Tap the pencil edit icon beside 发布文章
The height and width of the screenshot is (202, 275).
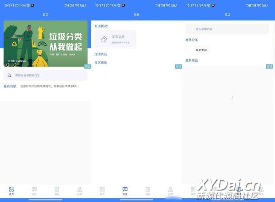pyautogui.click(x=104, y=39)
